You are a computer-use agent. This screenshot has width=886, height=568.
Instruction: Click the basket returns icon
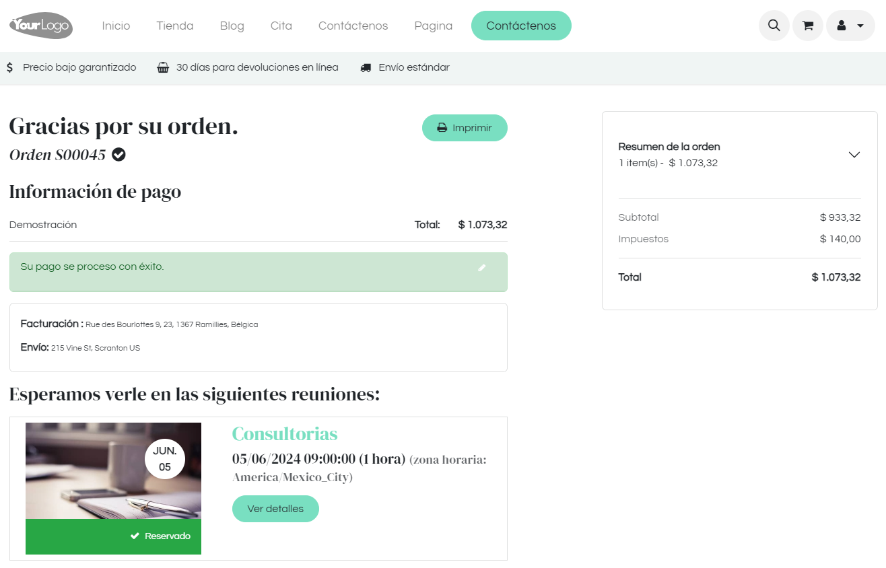163,67
